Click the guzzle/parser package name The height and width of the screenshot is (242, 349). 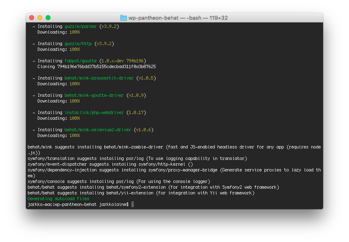point(80,26)
